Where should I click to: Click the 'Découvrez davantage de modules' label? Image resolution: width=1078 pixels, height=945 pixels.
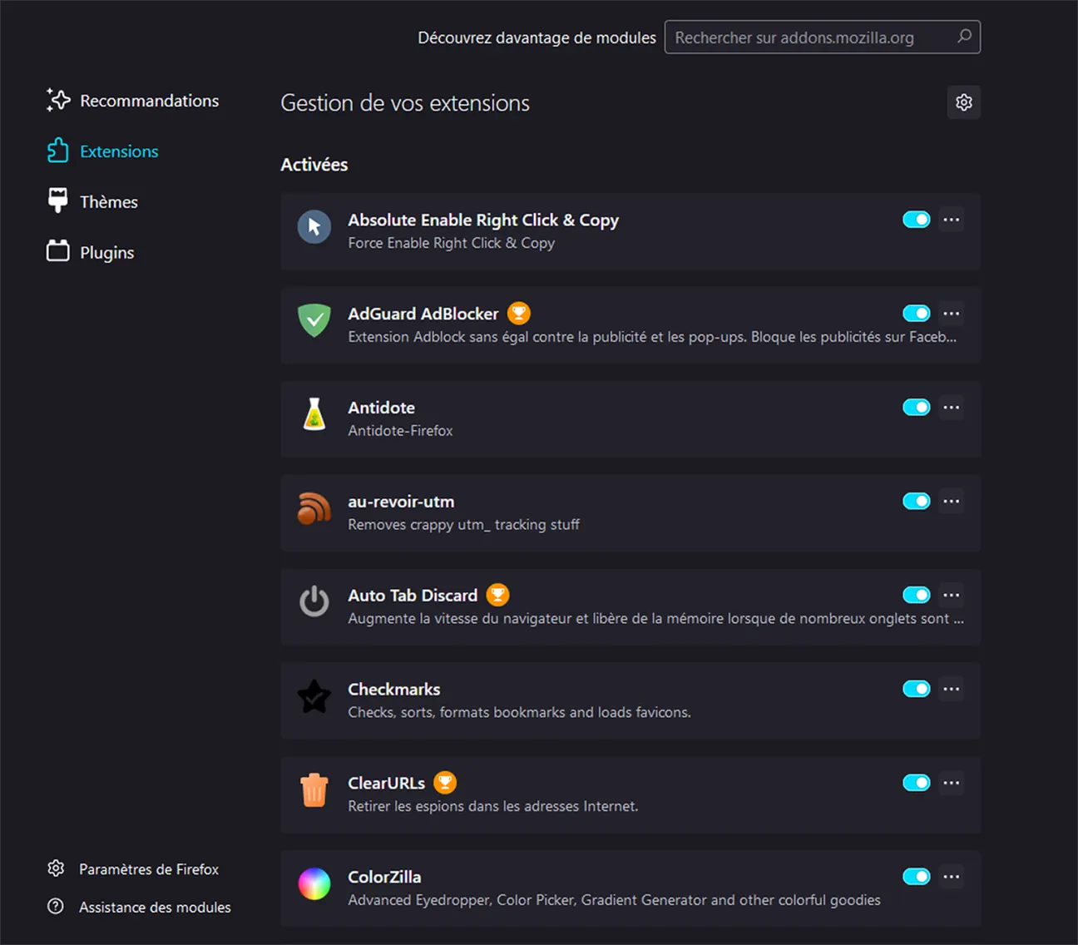point(537,37)
